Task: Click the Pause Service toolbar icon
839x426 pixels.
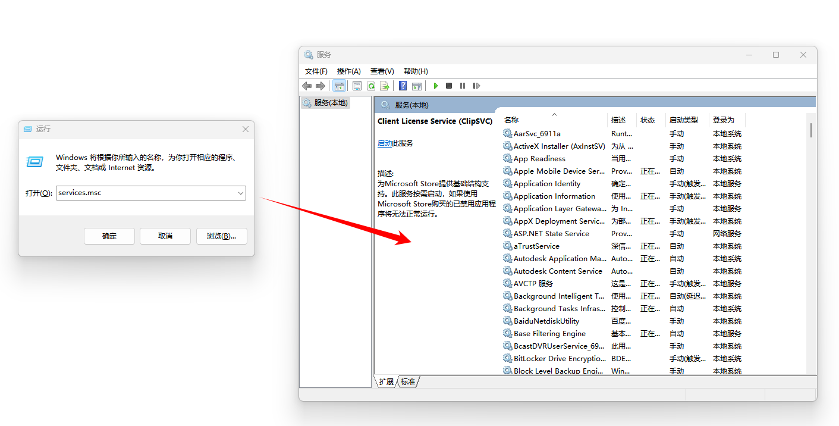Action: [x=463, y=86]
